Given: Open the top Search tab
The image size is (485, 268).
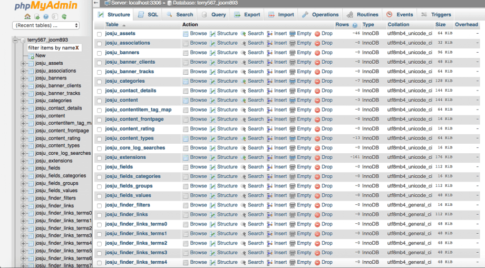Looking at the screenshot, I should (180, 15).
